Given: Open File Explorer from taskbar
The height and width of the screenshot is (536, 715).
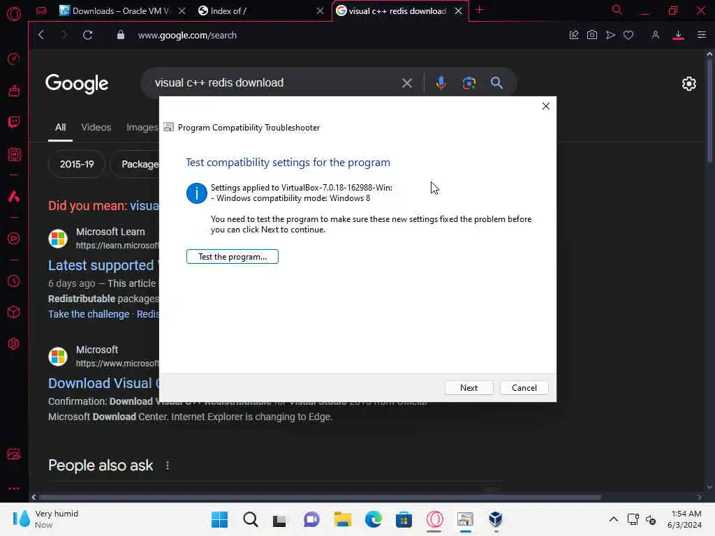Looking at the screenshot, I should 342,519.
